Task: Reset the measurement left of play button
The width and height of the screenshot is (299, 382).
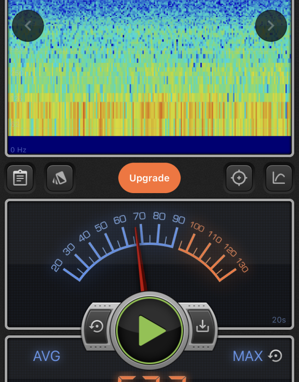Action: (x=97, y=326)
